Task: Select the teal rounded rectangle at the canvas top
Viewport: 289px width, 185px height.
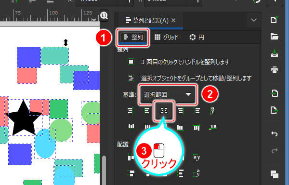Action: coord(55,55)
